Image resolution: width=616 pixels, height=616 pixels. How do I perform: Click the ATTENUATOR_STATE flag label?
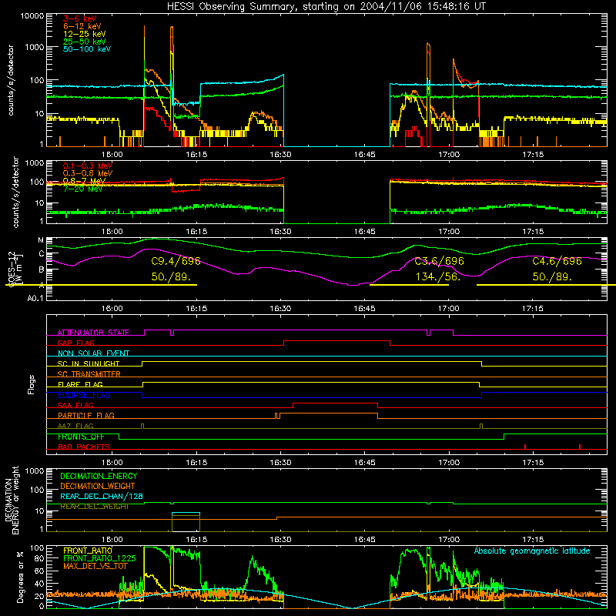tap(93, 333)
